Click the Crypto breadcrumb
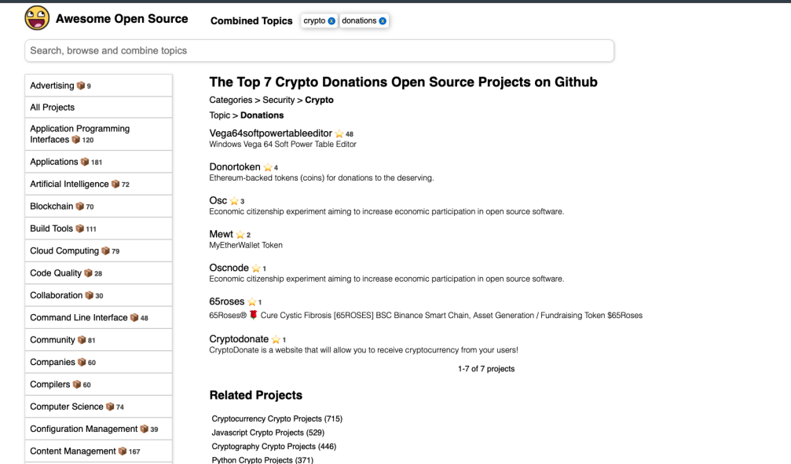 (320, 100)
